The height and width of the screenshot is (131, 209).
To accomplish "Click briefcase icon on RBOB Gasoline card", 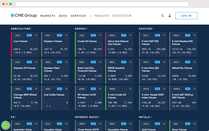I will tap(130, 62).
